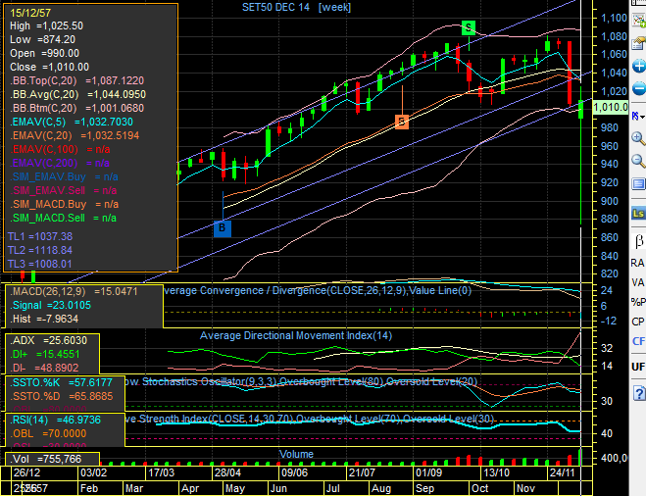Click the .SSTO.%D =65.8685 readout

[62, 396]
